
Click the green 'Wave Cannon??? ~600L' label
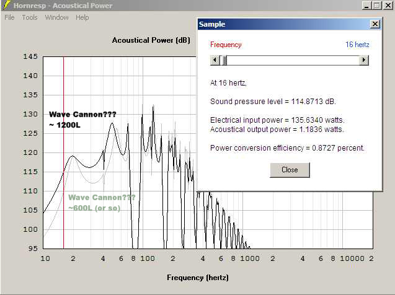click(x=102, y=203)
